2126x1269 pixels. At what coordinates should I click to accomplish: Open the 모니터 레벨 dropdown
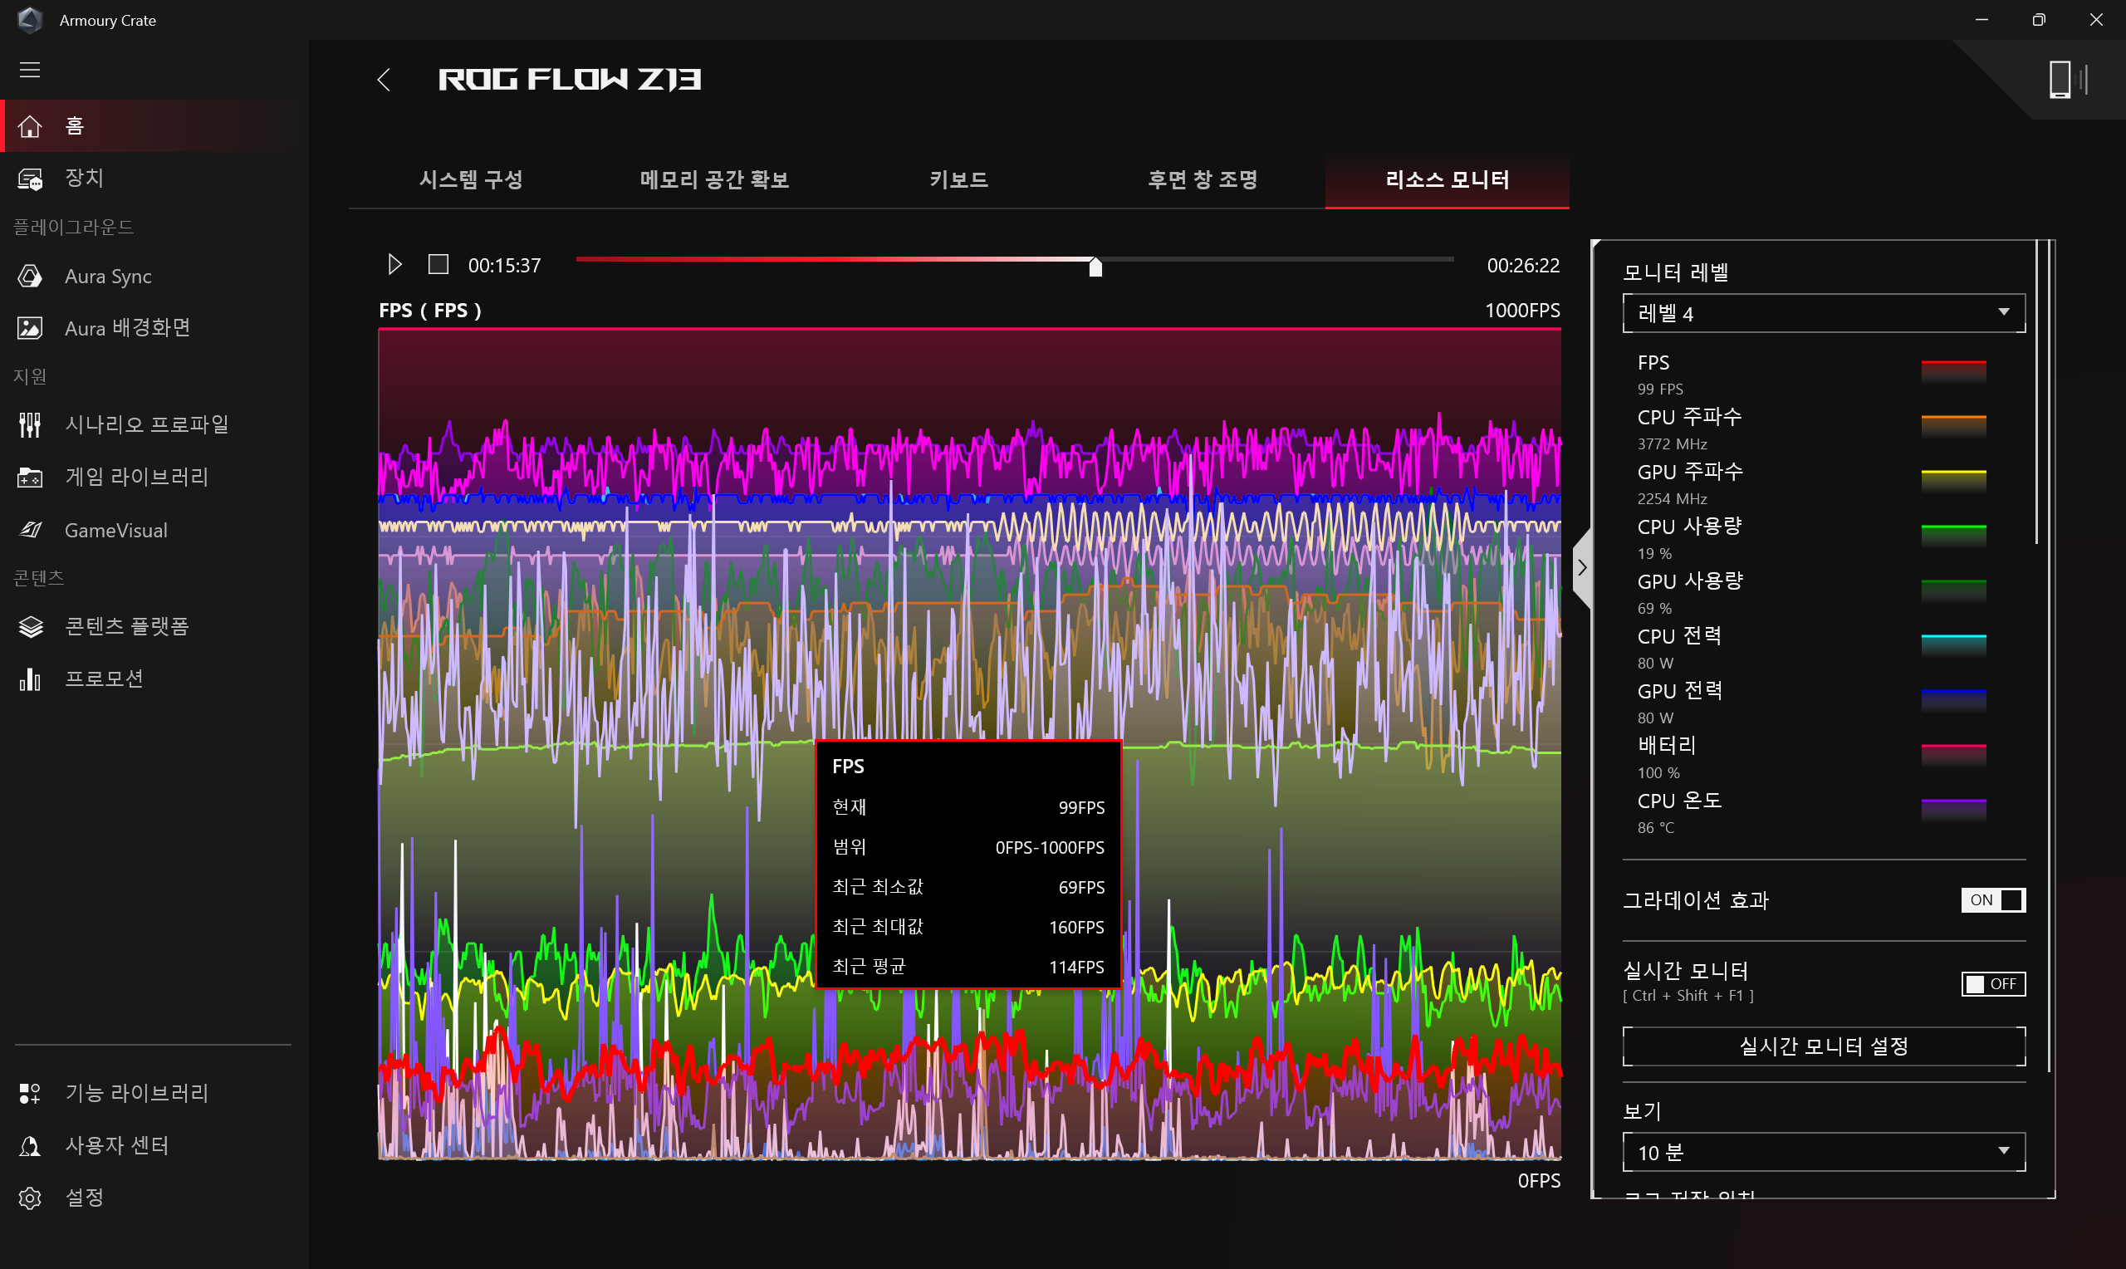tap(1824, 314)
